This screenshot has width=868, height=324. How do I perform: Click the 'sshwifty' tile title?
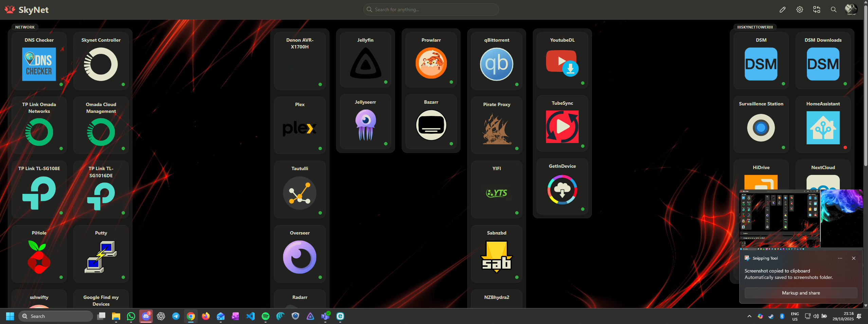tap(39, 297)
